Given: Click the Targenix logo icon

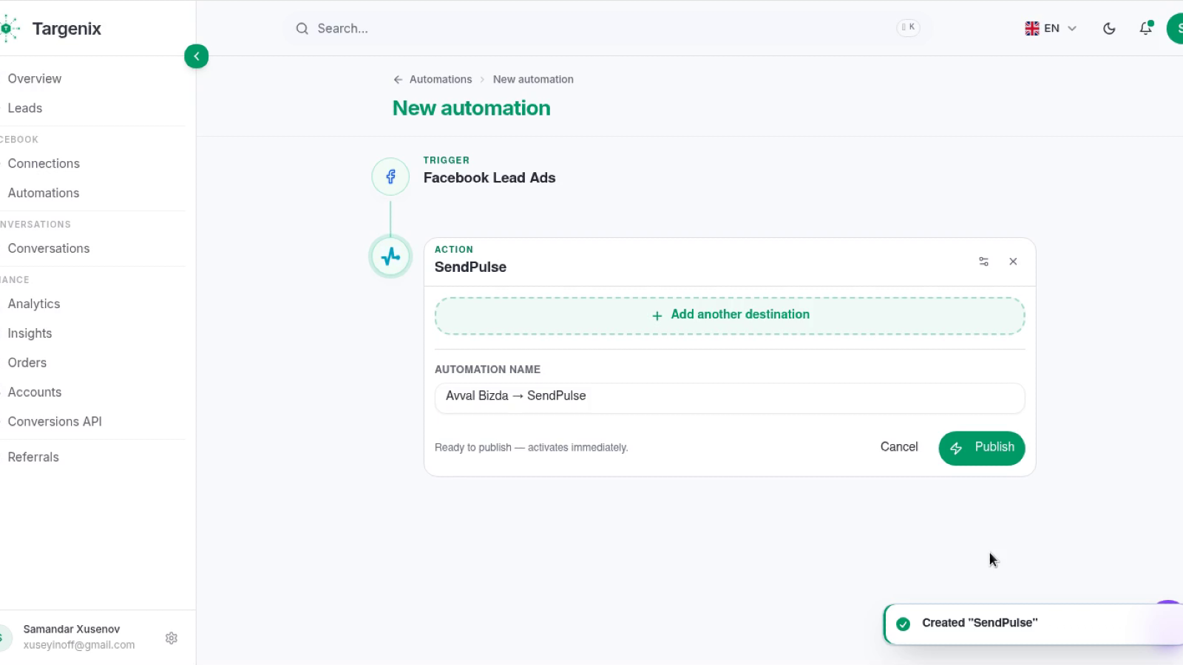Looking at the screenshot, I should (9, 29).
